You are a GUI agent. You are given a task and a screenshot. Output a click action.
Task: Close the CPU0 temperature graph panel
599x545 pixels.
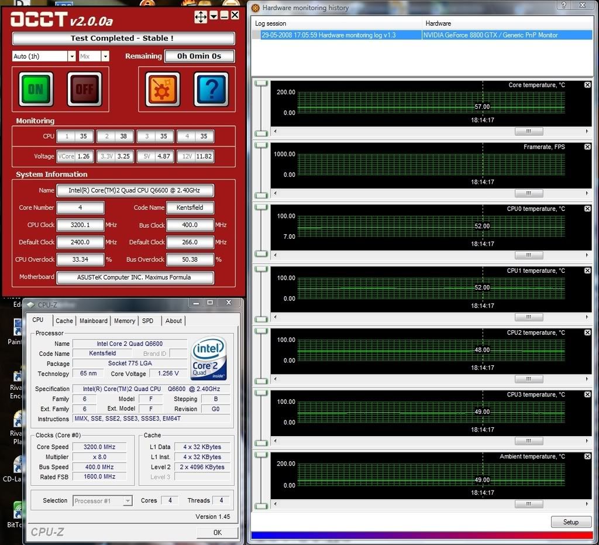[587, 208]
